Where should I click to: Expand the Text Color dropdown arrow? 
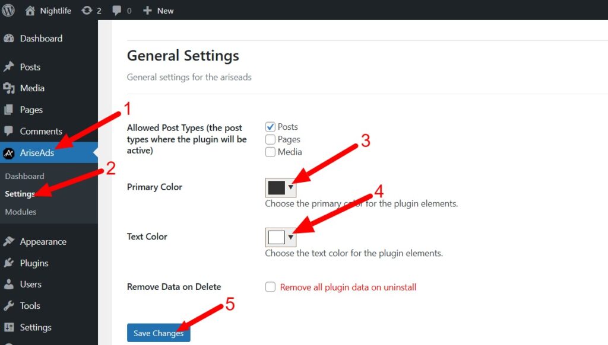290,237
